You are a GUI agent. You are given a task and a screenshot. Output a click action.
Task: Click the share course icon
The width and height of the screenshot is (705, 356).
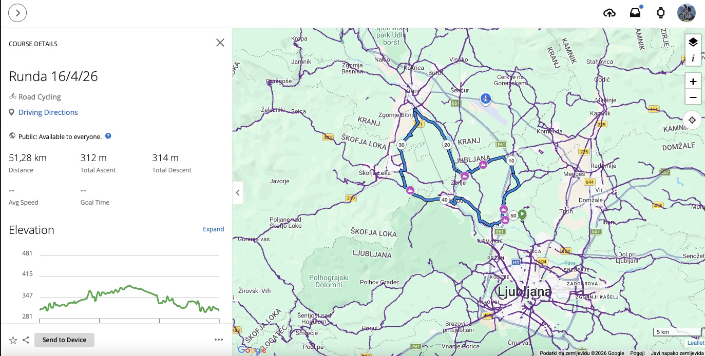tap(26, 340)
